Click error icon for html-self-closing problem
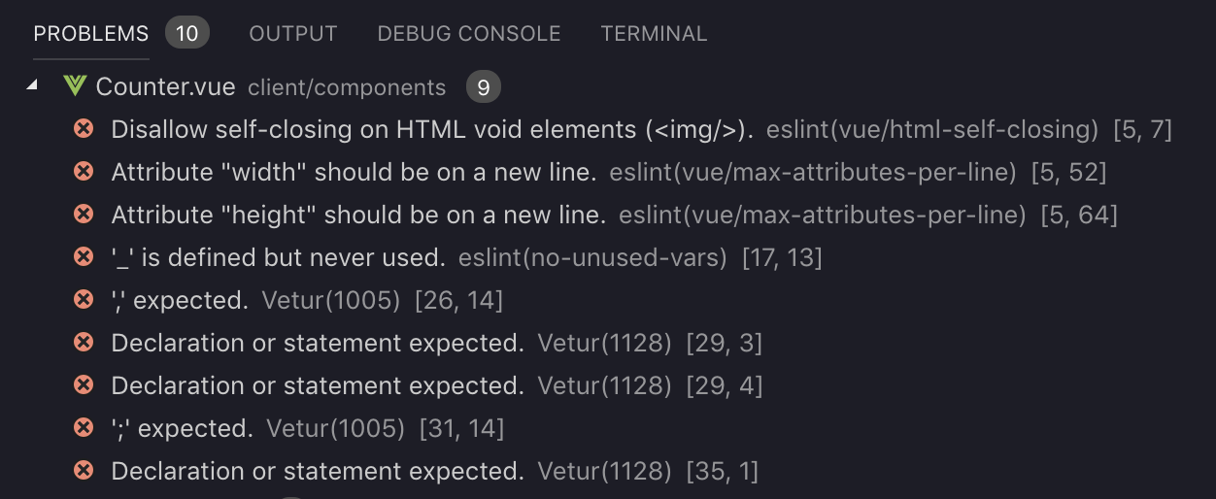Screen dimensions: 1216x499 (x=84, y=128)
